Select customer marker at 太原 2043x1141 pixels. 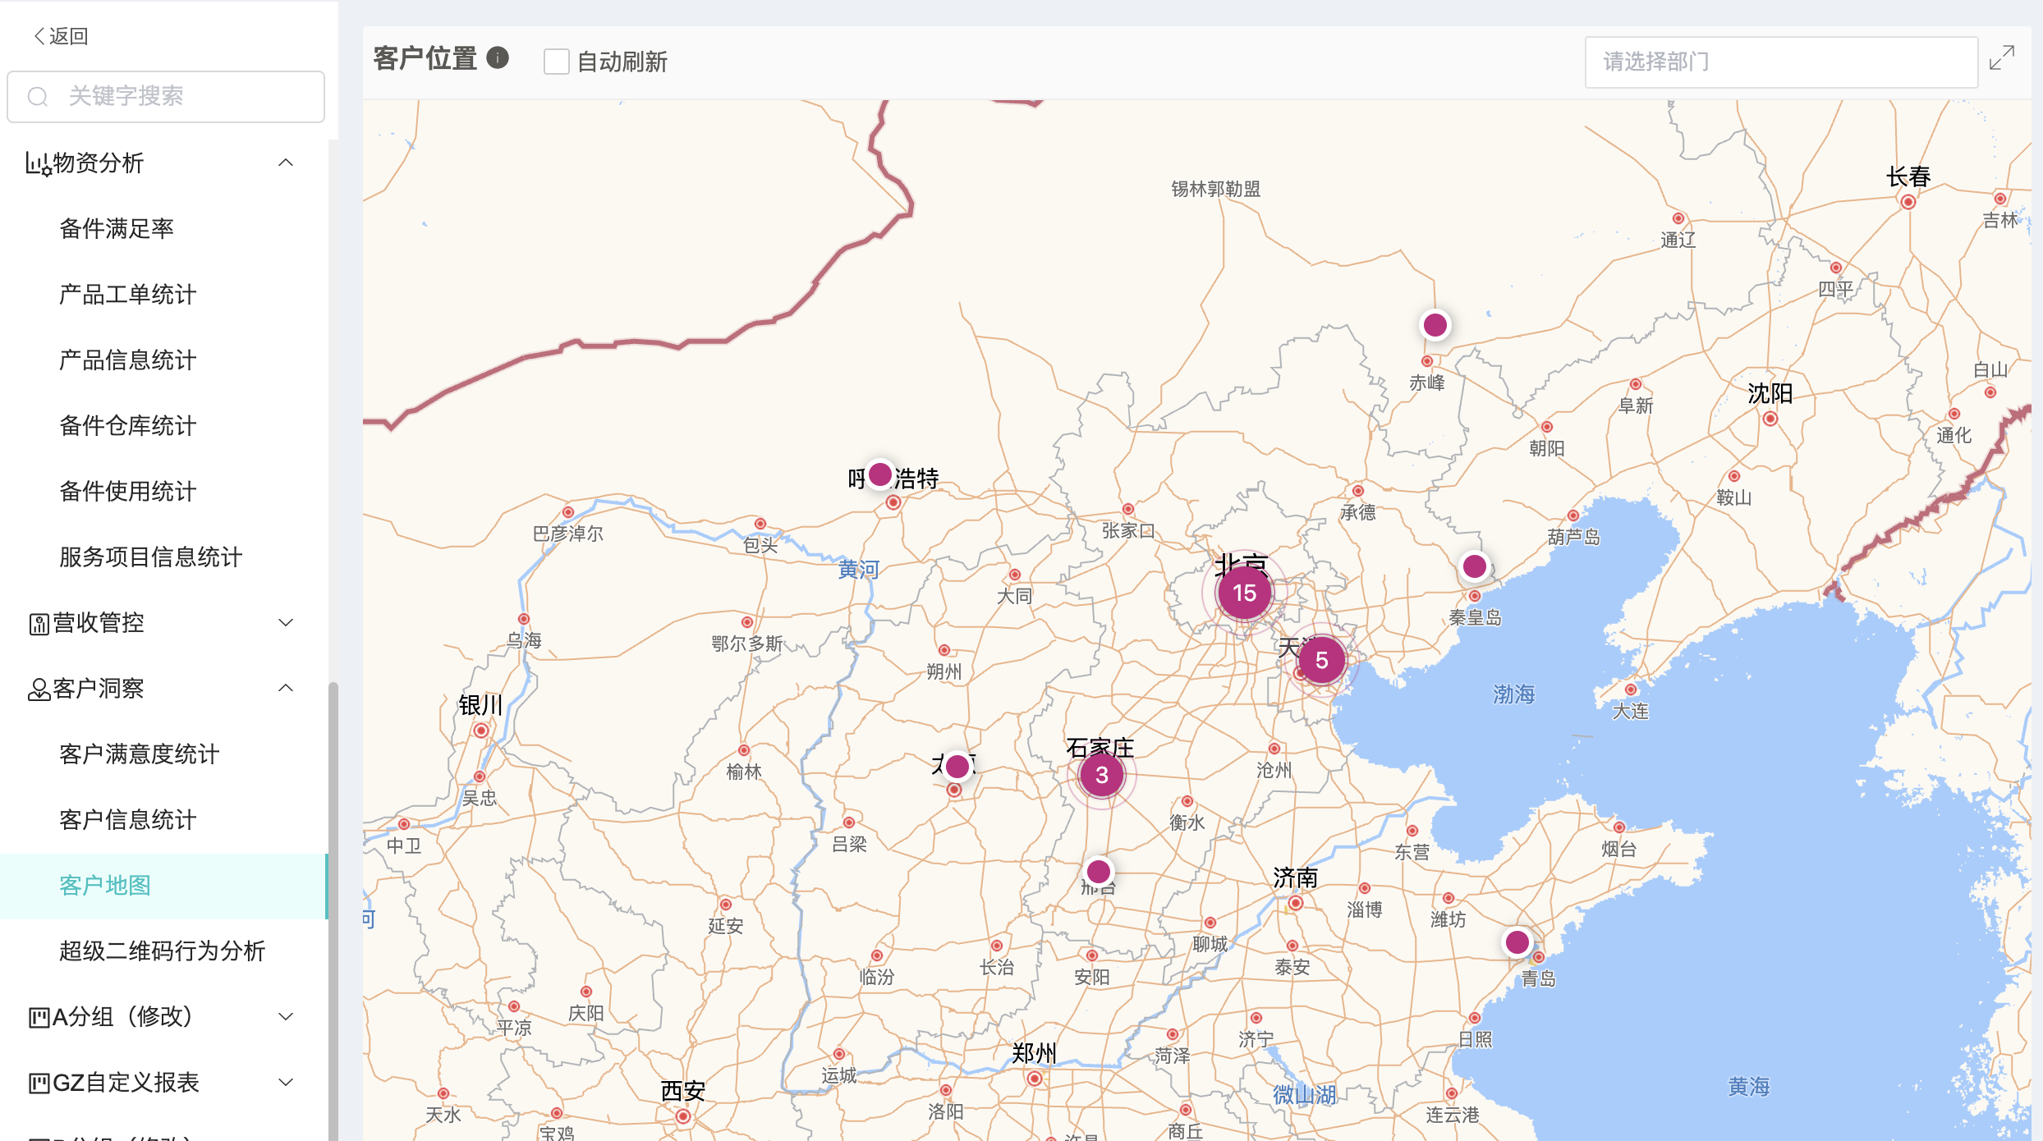point(957,767)
